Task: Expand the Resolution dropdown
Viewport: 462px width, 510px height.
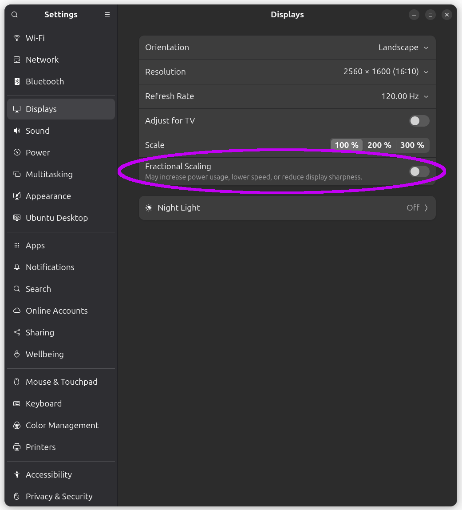Action: (386, 72)
